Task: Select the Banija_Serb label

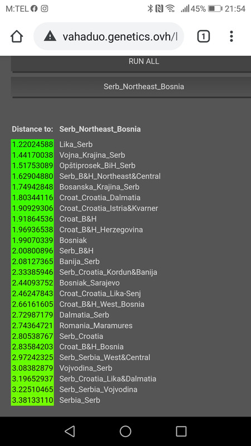Action: tap(79, 261)
